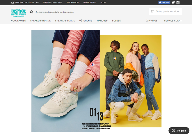Open the Change Language selector
The width and height of the screenshot is (192, 135).
coord(52,2)
